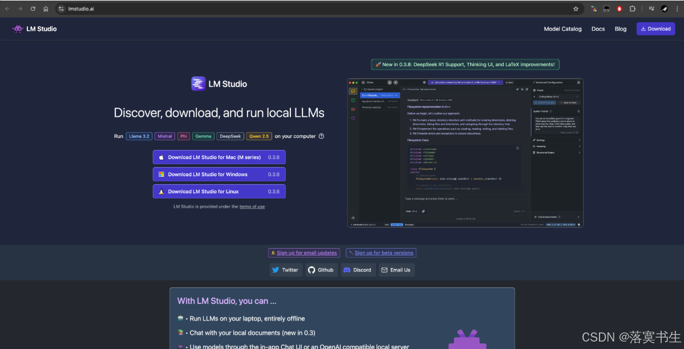Image resolution: width=684 pixels, height=349 pixels.
Task: Click Chat with your local documents text
Action: 253,333
